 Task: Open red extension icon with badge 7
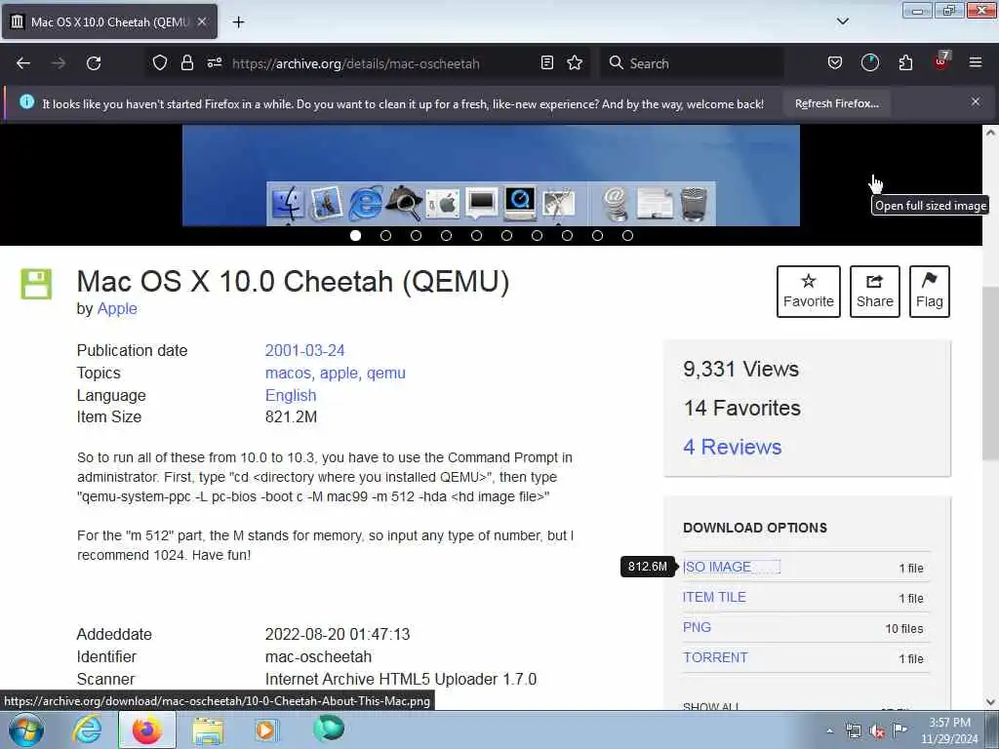(x=941, y=61)
